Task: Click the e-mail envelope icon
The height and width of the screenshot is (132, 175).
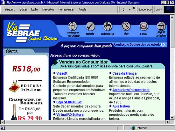Action: click(x=143, y=26)
